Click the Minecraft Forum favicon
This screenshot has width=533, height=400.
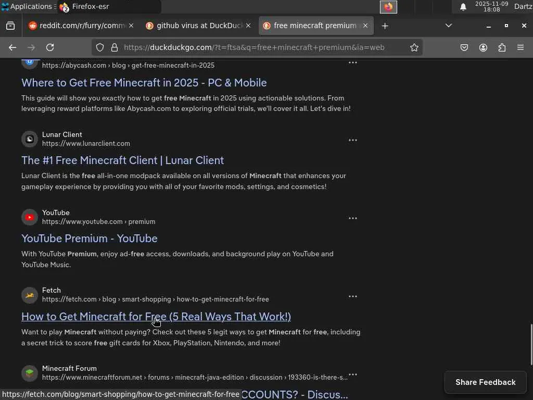click(30, 373)
